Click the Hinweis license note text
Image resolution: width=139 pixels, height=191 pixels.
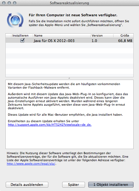pyautogui.click(x=68, y=158)
